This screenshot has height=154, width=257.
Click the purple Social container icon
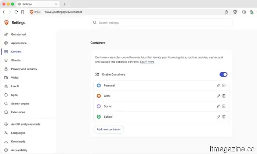pyautogui.click(x=99, y=106)
